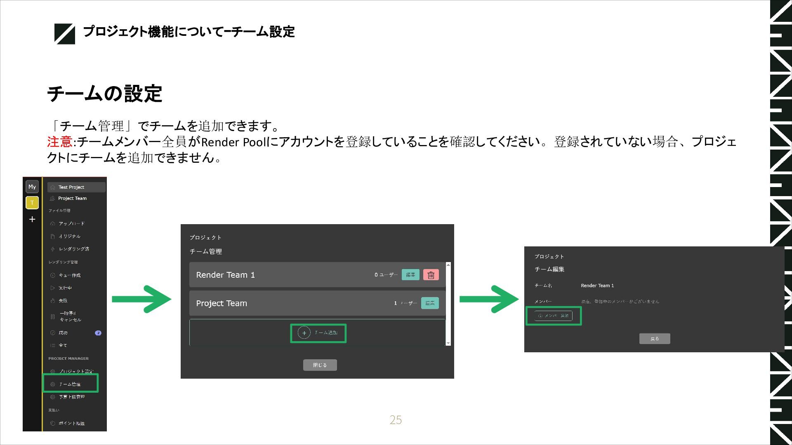Click team list scrollbar up arrow
Image resolution: width=792 pixels, height=445 pixels.
point(448,265)
